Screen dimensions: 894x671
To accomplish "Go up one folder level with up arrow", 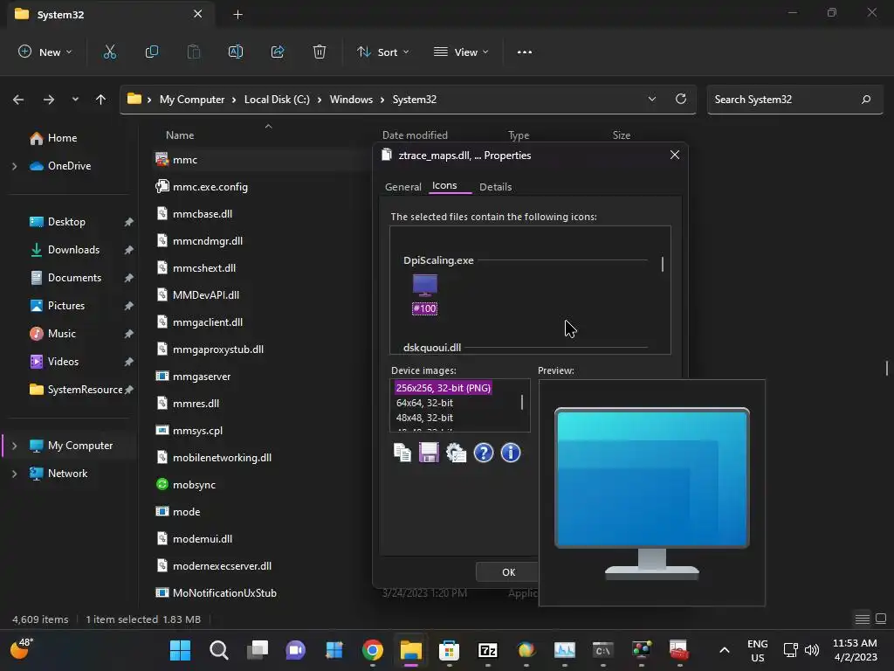I will [101, 100].
